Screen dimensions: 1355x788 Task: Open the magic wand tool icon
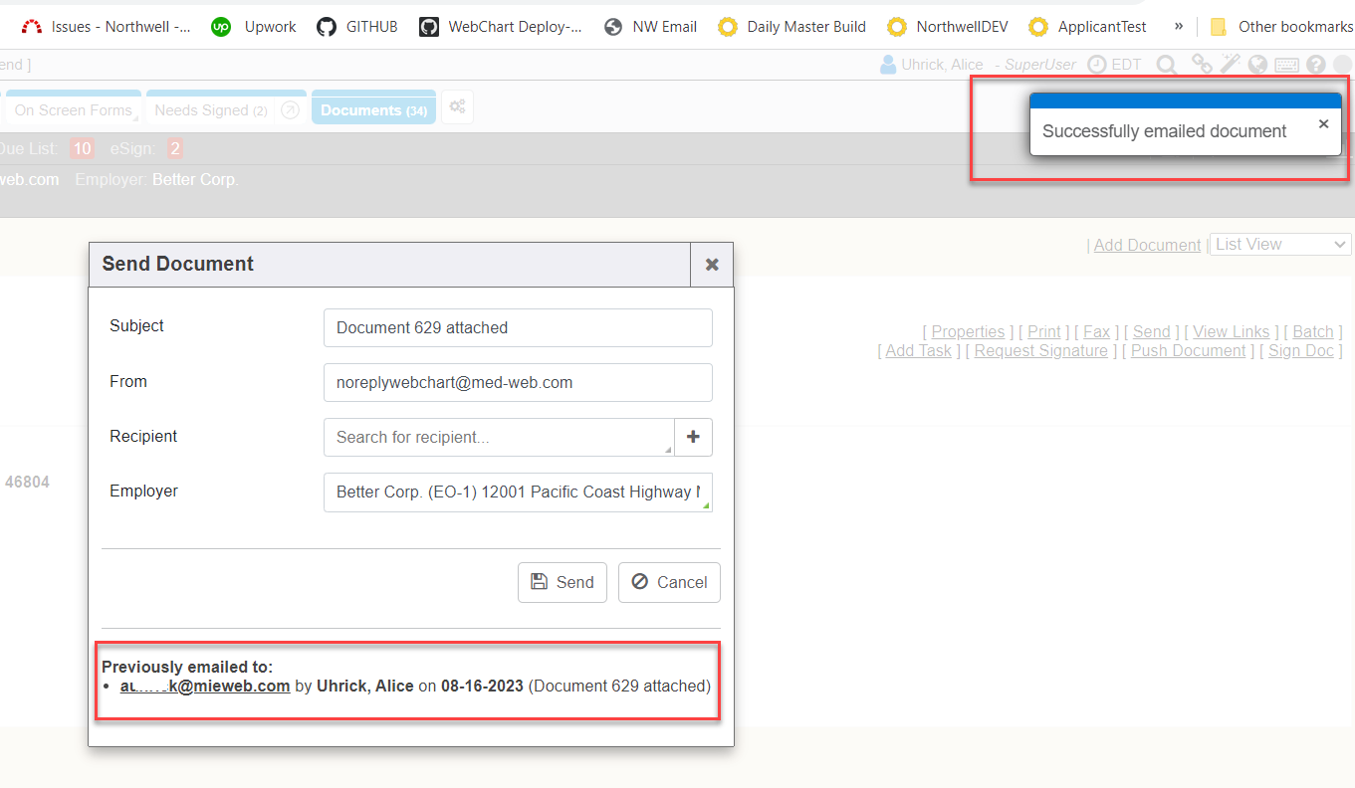[1230, 65]
